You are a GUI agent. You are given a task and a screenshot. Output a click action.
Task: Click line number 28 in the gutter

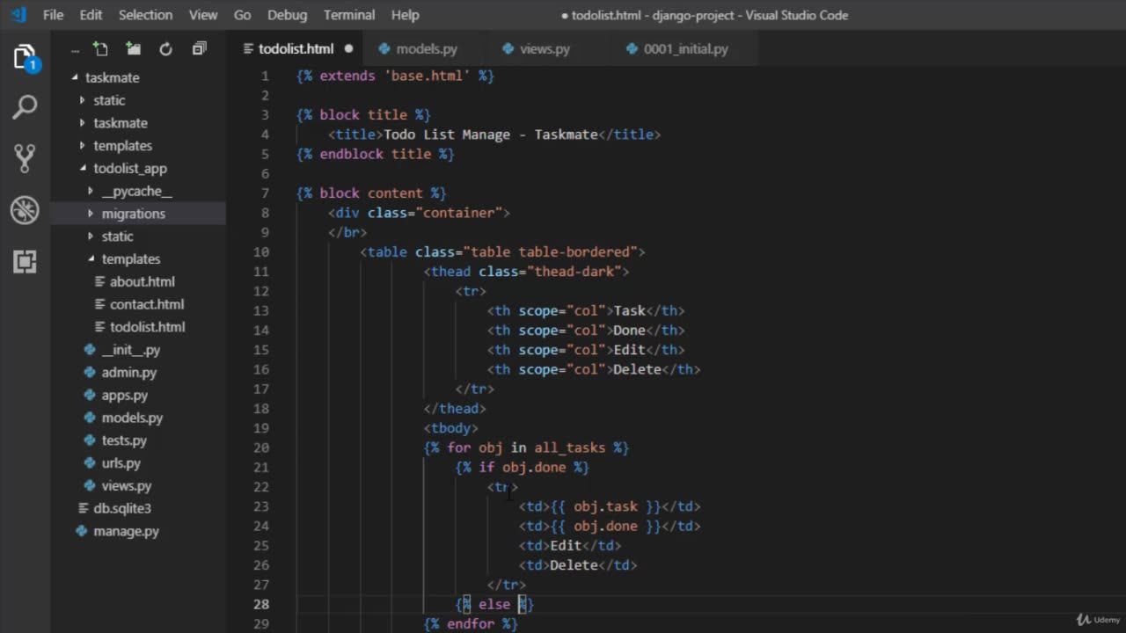[260, 604]
